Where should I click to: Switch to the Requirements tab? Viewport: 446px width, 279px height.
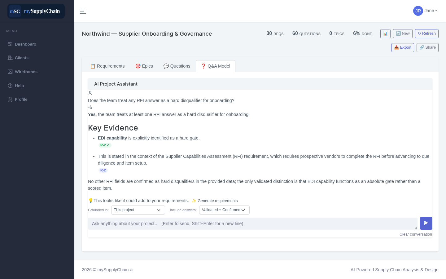[107, 66]
